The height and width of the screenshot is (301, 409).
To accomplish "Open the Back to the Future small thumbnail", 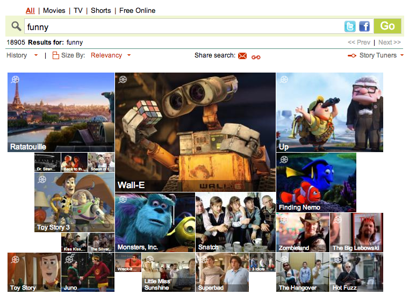I will tap(74, 162).
